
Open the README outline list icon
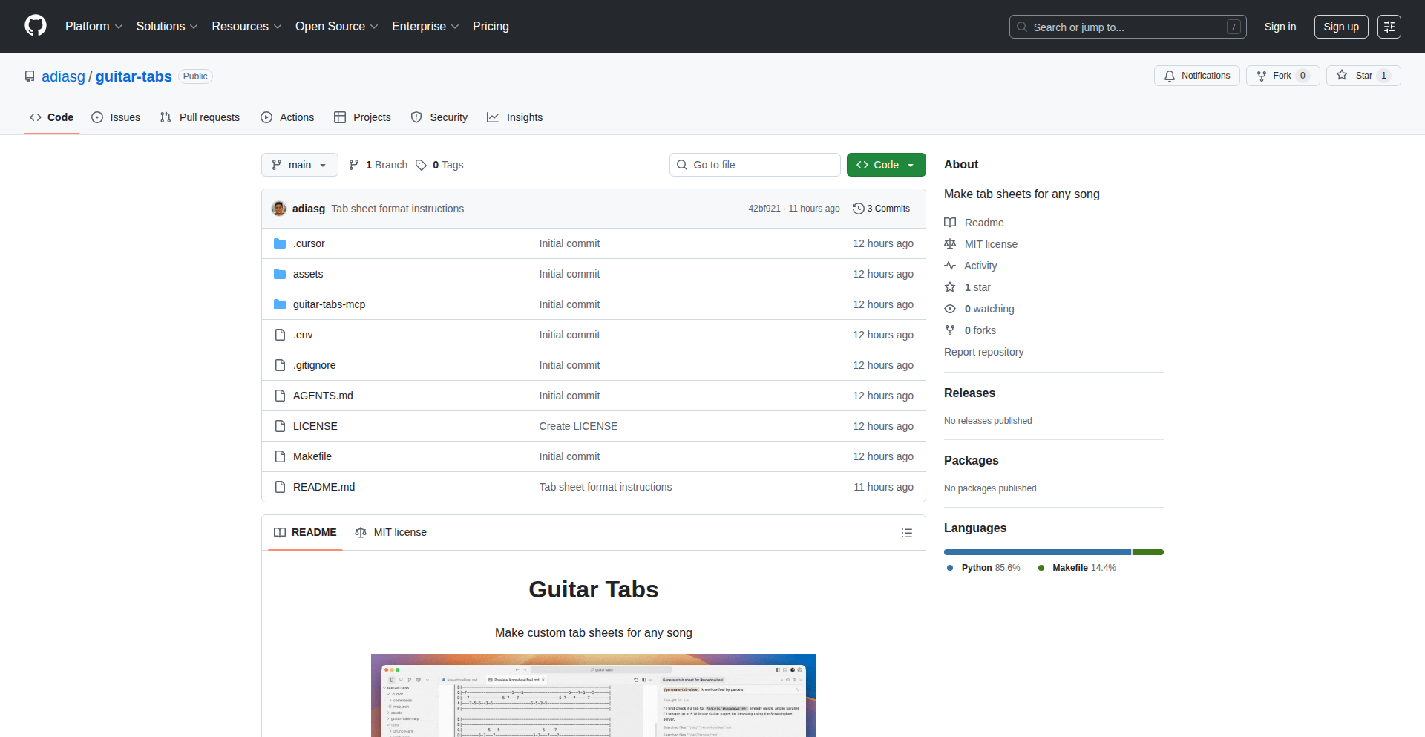(x=906, y=533)
